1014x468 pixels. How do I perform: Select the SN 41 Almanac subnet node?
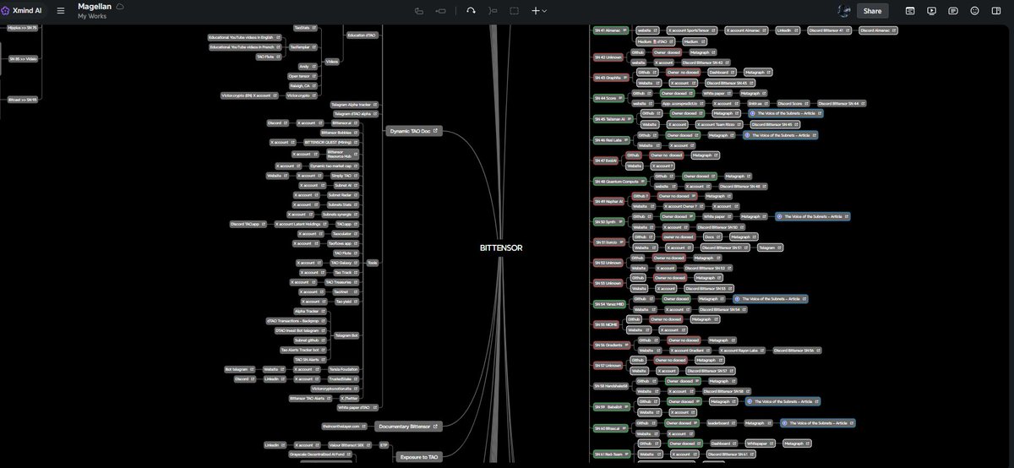(611, 30)
